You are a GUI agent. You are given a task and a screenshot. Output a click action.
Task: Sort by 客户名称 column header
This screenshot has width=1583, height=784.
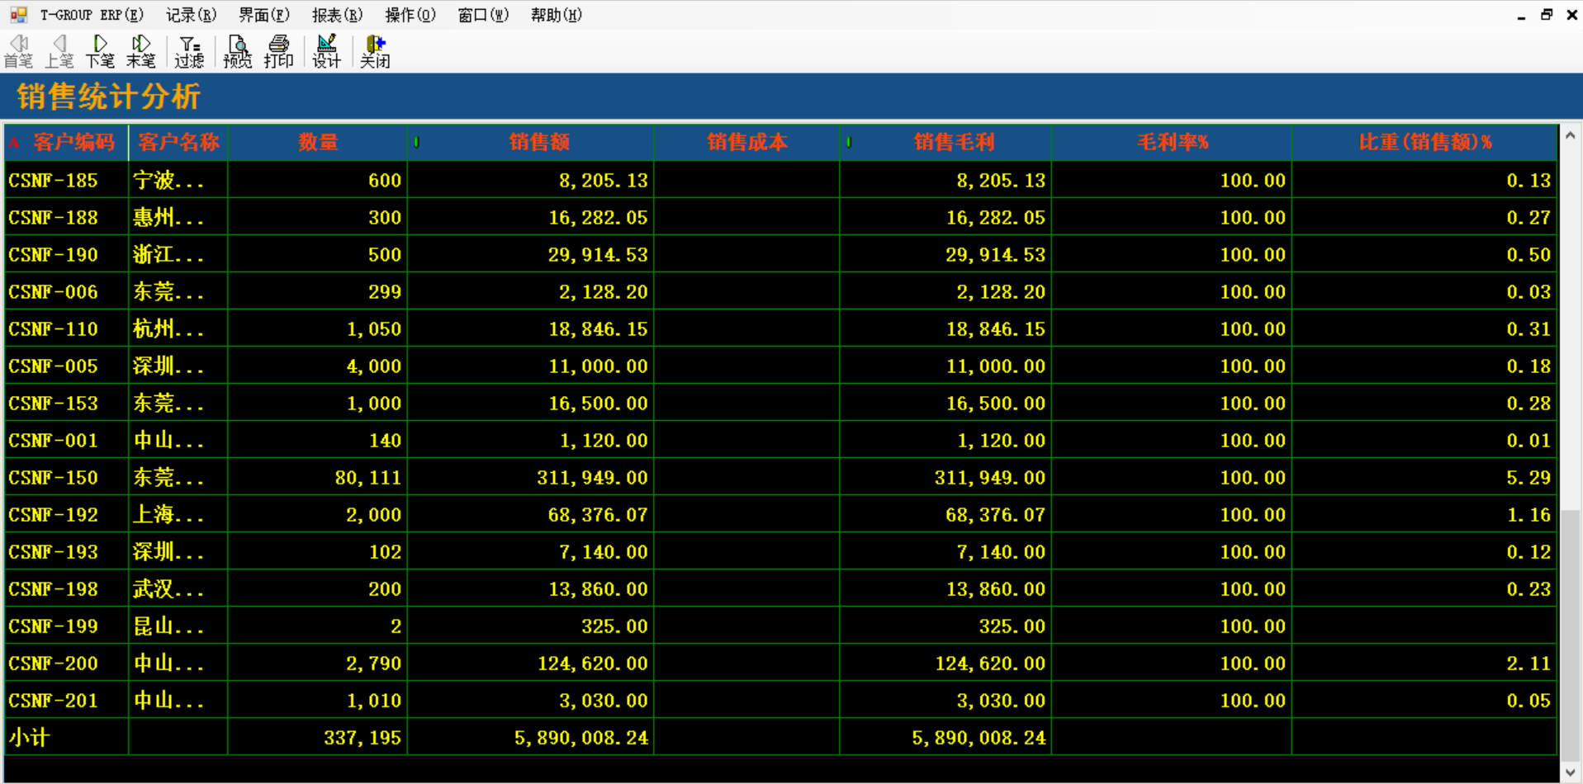178,143
